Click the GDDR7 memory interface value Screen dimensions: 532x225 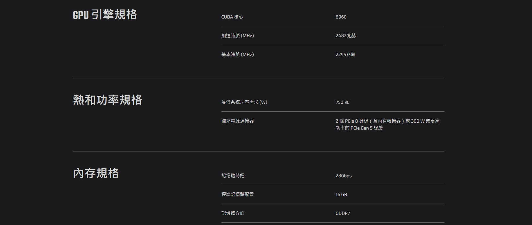[343, 213]
